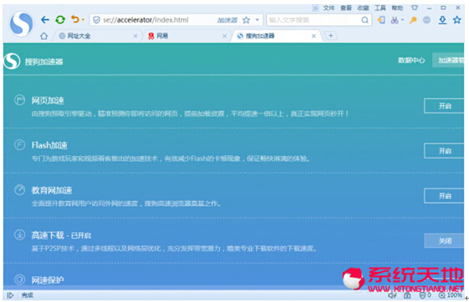This screenshot has width=469, height=302.
Task: Mute page sound via status bar speaker
Action: point(392,295)
